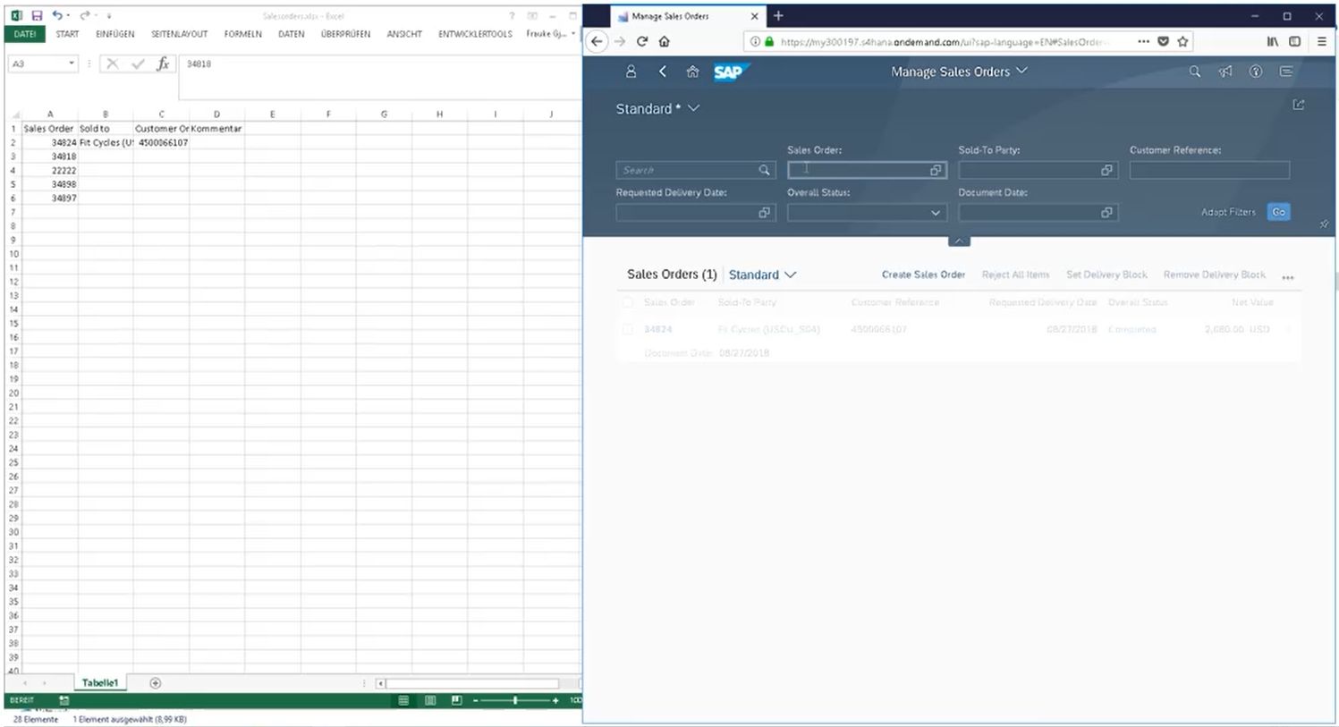
Task: Switch to the START ribbon tab
Action: point(67,34)
